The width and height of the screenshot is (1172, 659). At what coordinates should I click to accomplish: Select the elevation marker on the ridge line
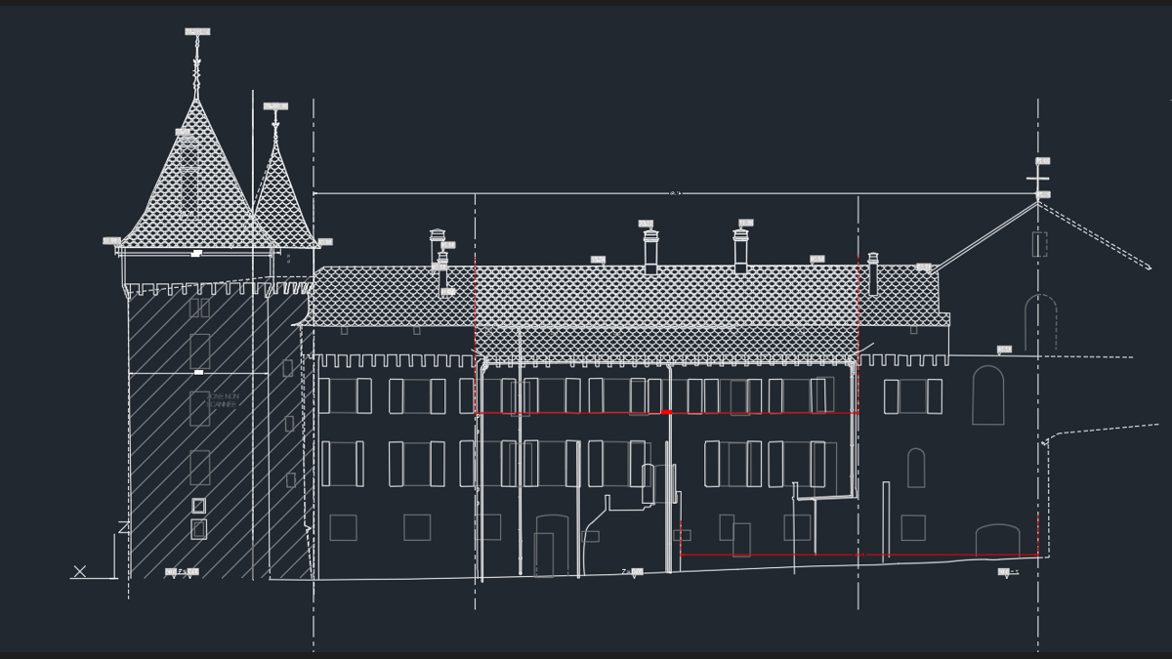(597, 260)
